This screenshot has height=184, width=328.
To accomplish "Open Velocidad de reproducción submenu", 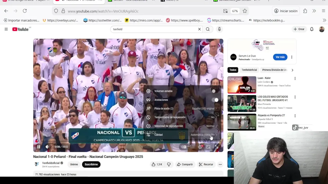I will [182, 126].
